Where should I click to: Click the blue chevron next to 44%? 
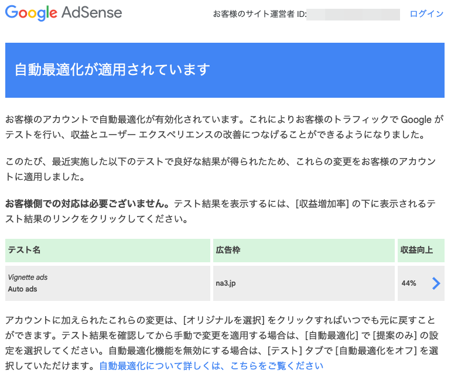(436, 283)
